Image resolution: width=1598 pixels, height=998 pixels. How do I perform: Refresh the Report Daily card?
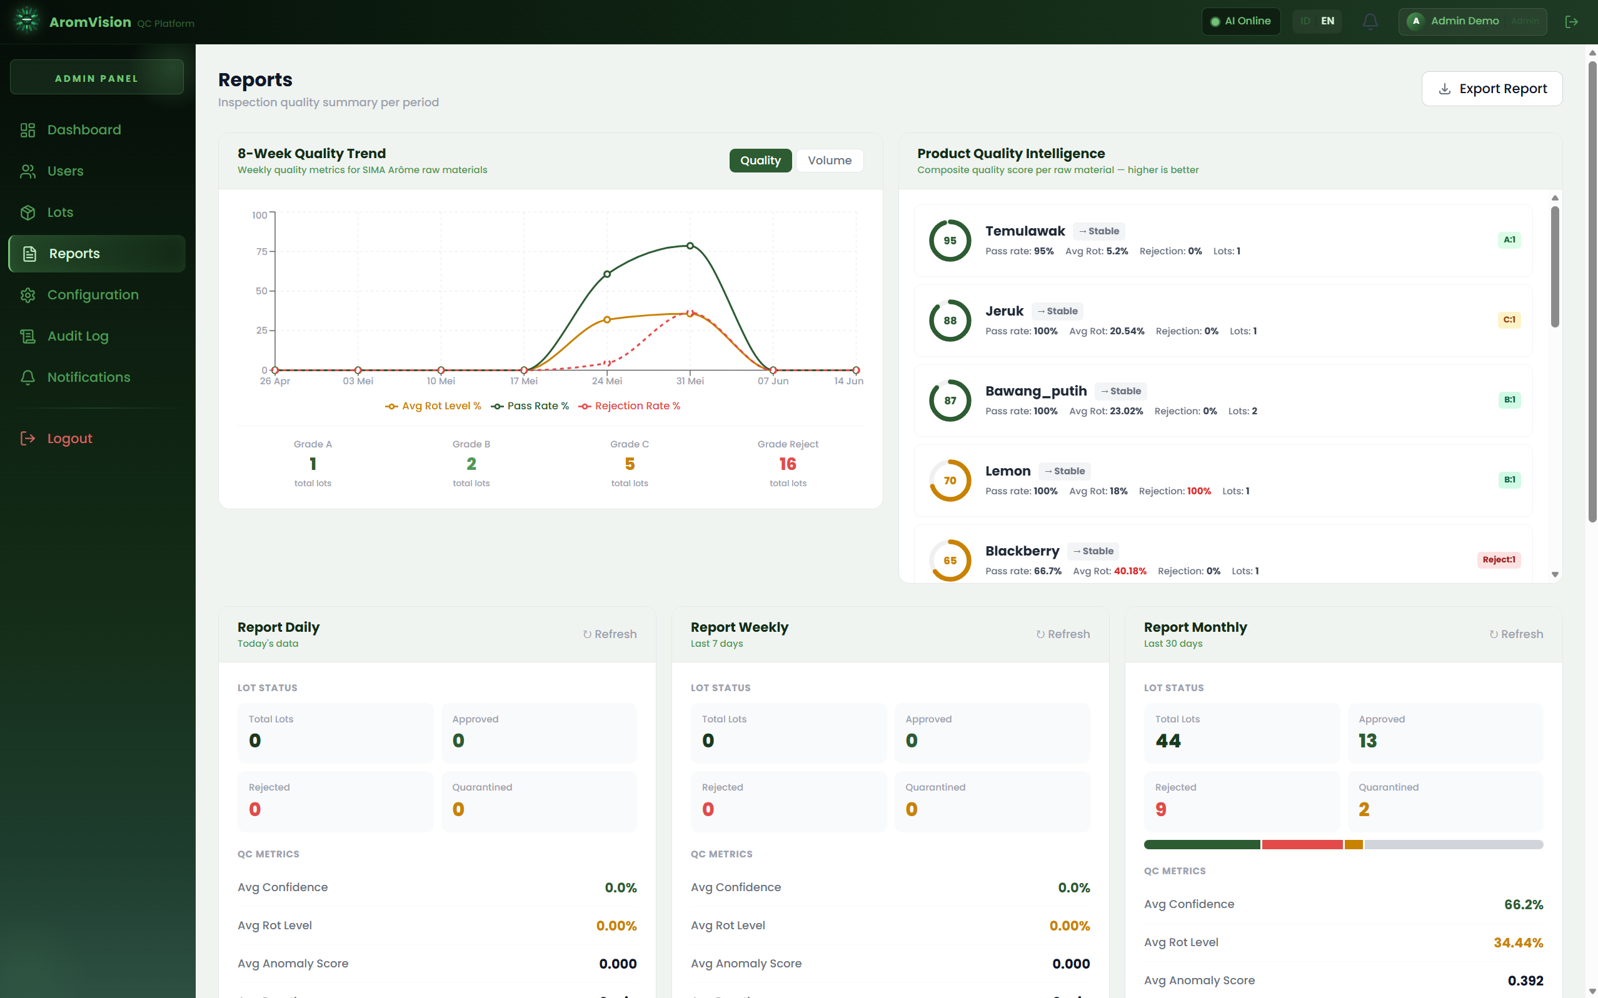click(610, 634)
